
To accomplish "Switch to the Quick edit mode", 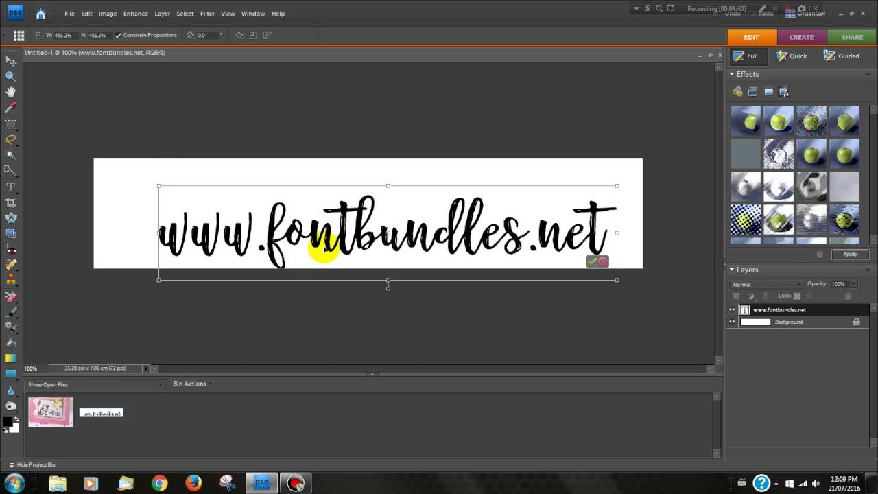I will (791, 56).
